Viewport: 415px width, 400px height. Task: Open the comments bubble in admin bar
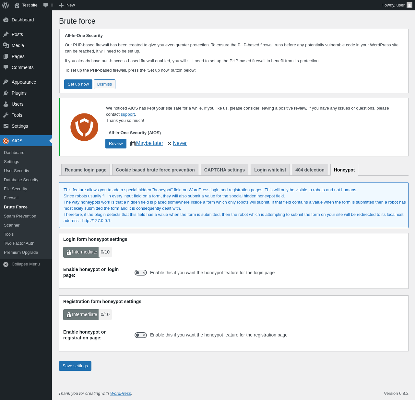pyautogui.click(x=46, y=5)
